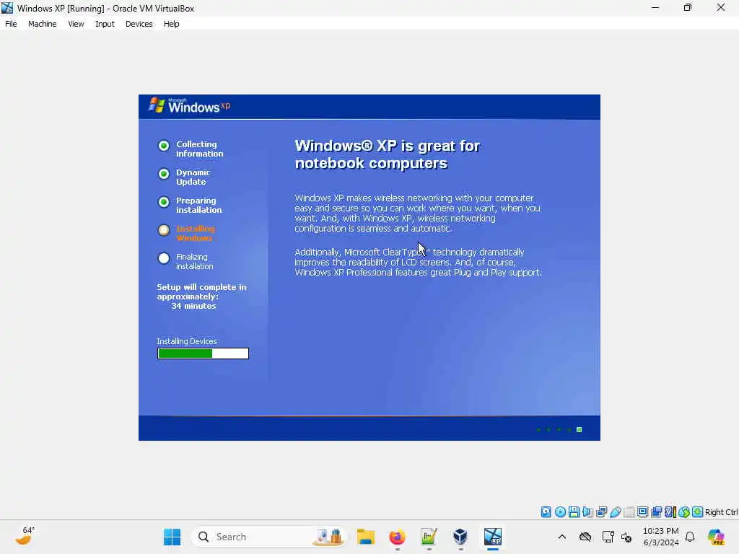Click the 'Installing Devices' status label
This screenshot has width=739, height=554.
[x=187, y=341]
